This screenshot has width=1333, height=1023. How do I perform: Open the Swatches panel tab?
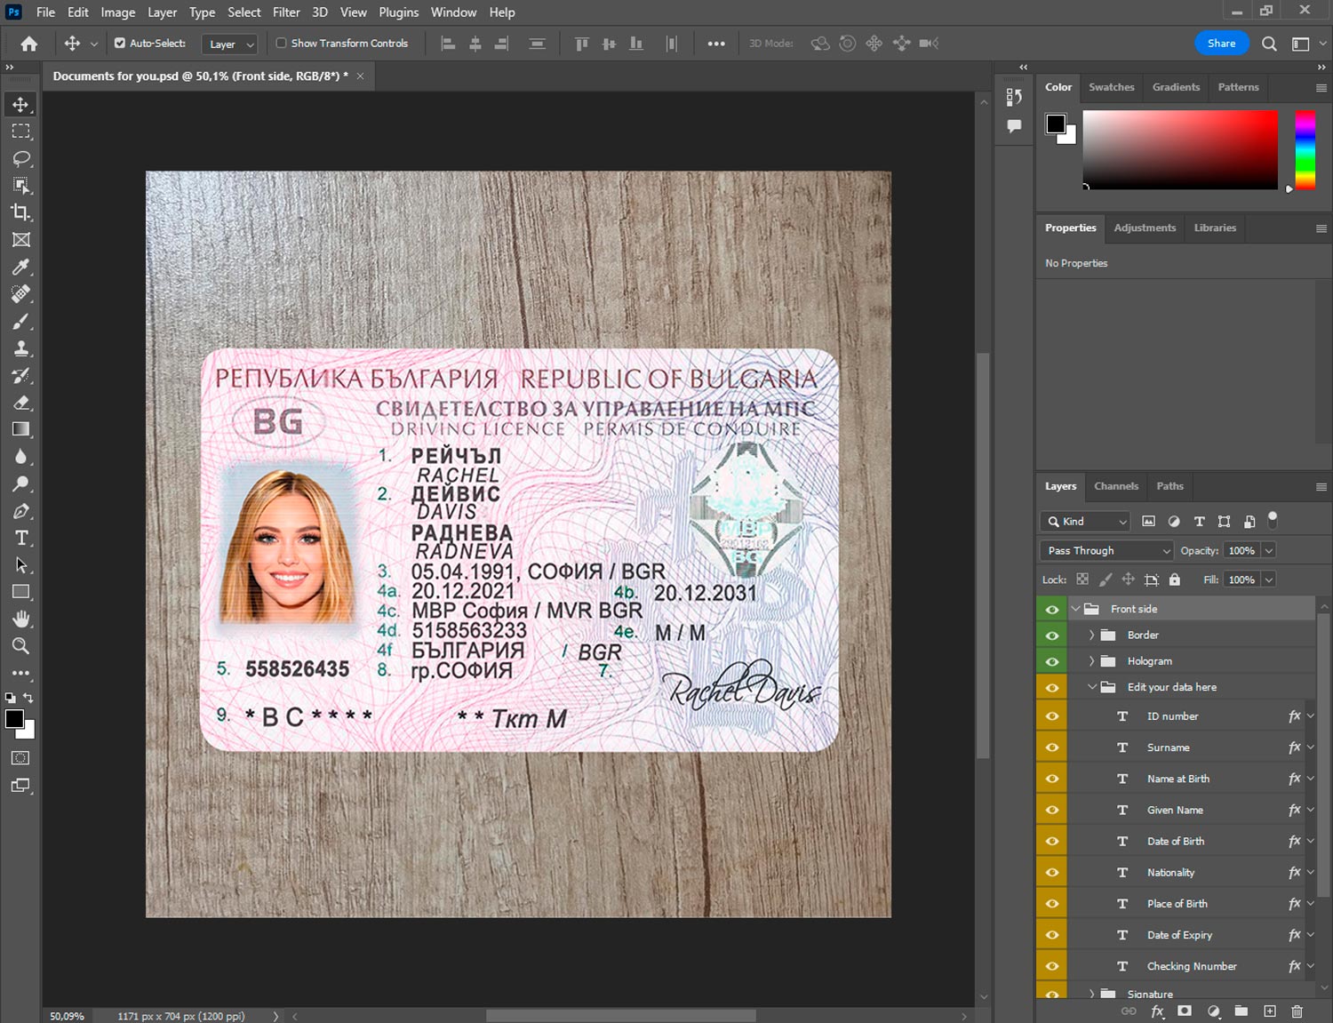pyautogui.click(x=1111, y=87)
